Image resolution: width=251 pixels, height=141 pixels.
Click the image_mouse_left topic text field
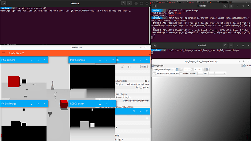167,73
